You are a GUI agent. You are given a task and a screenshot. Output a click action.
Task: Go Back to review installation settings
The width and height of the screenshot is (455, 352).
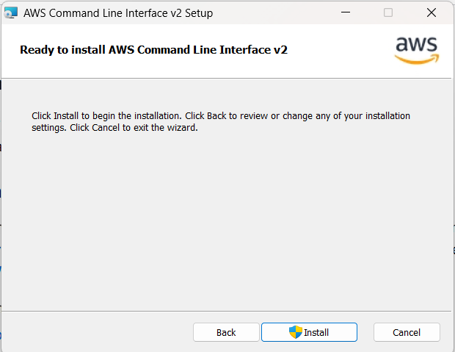tap(226, 332)
